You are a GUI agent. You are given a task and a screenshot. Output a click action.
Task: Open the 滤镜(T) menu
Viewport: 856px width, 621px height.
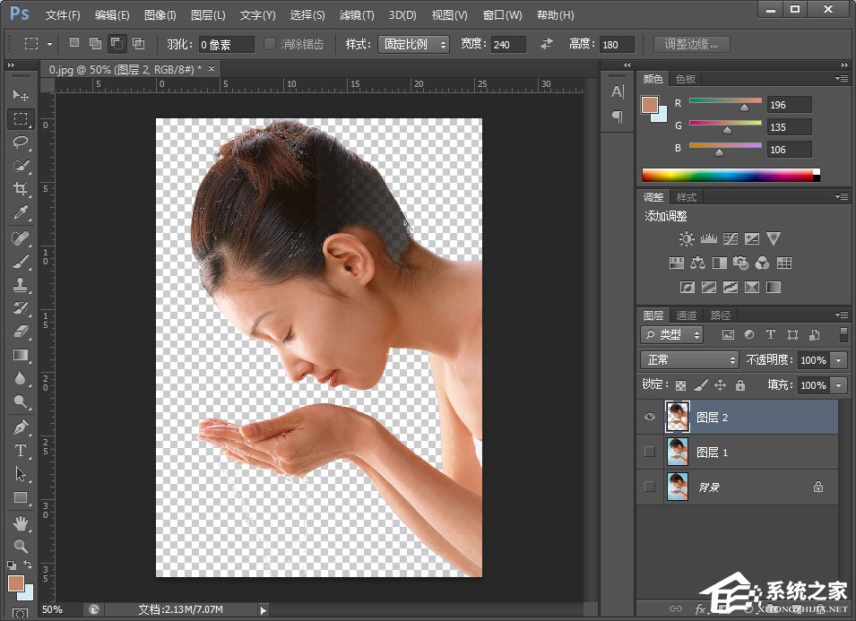point(357,15)
